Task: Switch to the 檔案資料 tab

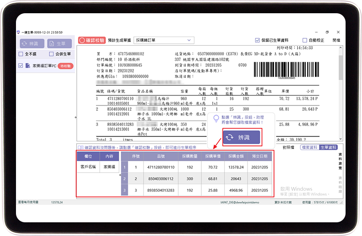Action: click(309, 147)
